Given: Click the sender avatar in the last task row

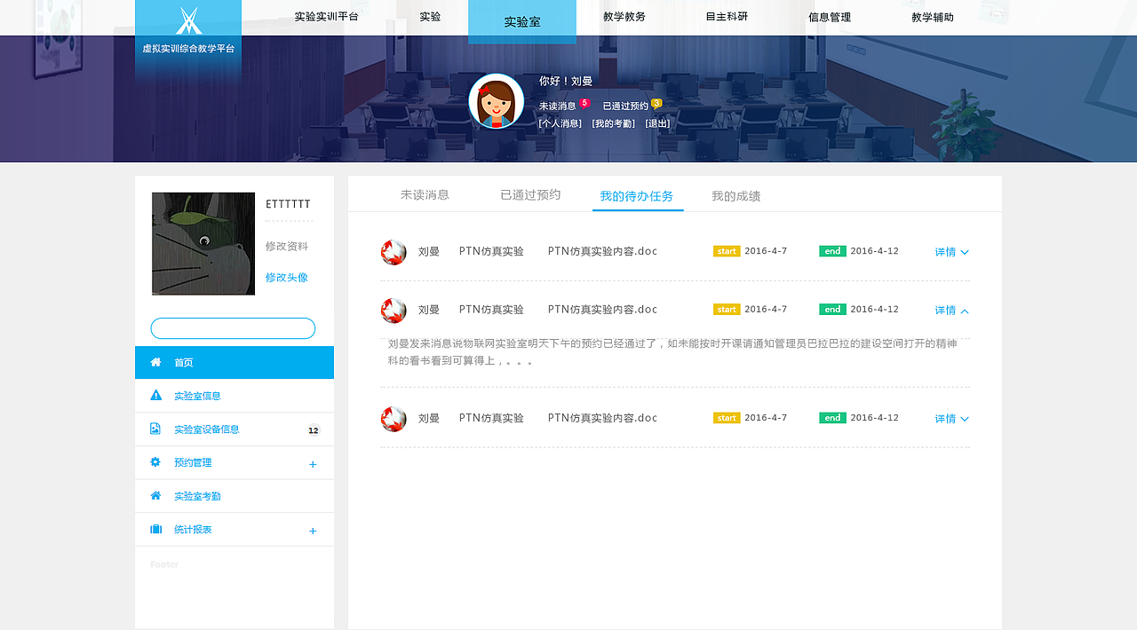Looking at the screenshot, I should pyautogui.click(x=394, y=419).
